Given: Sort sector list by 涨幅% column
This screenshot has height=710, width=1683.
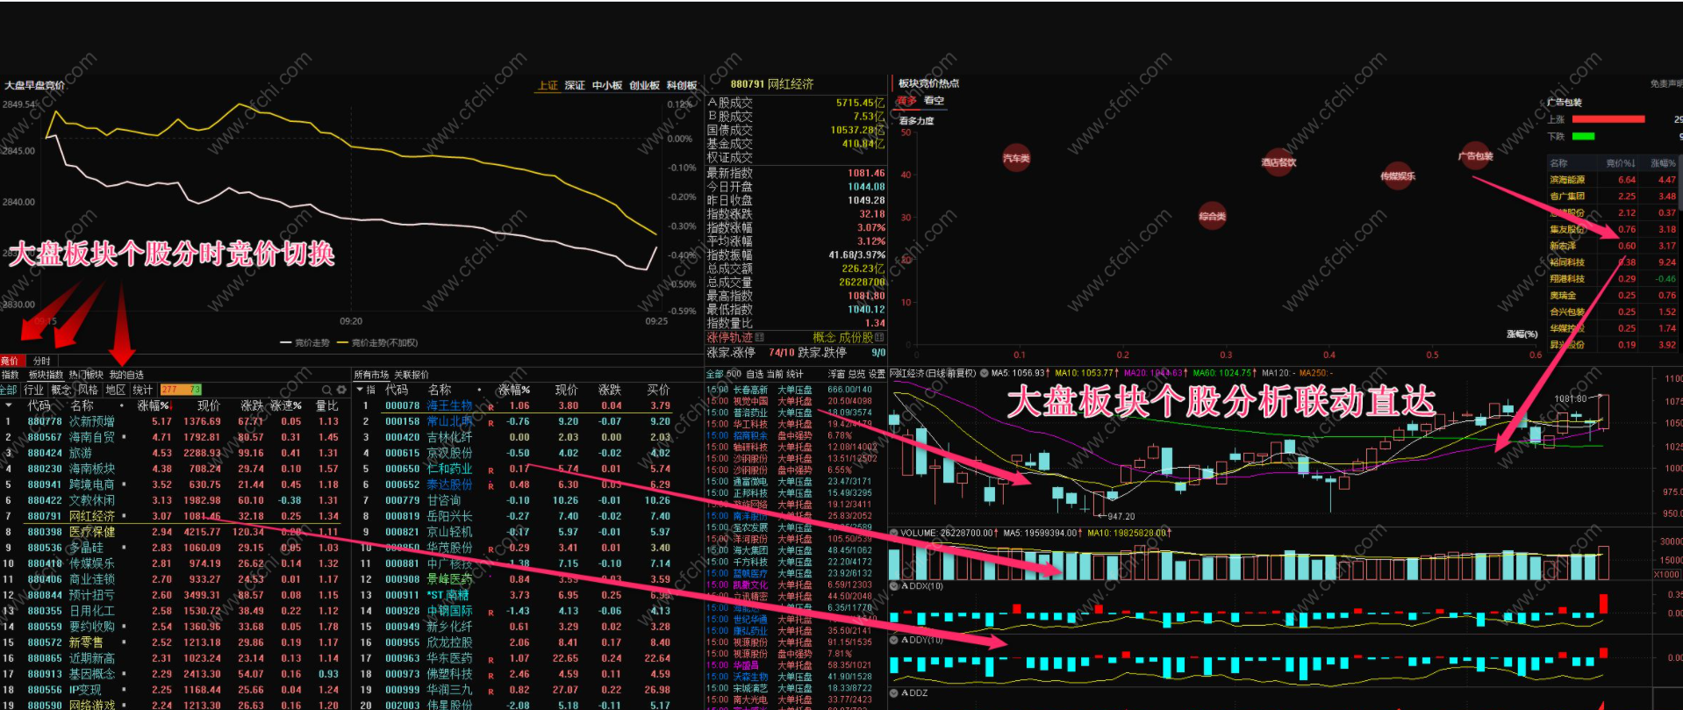Looking at the screenshot, I should [x=154, y=405].
